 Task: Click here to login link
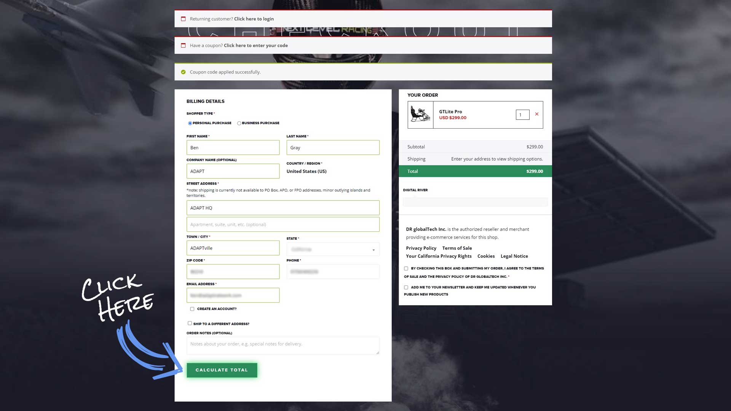coord(254,19)
